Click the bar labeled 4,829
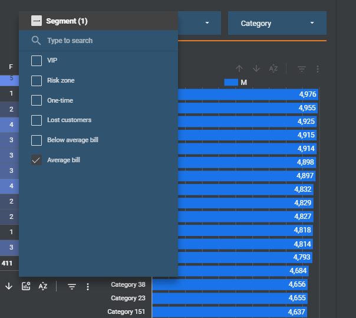 246,203
